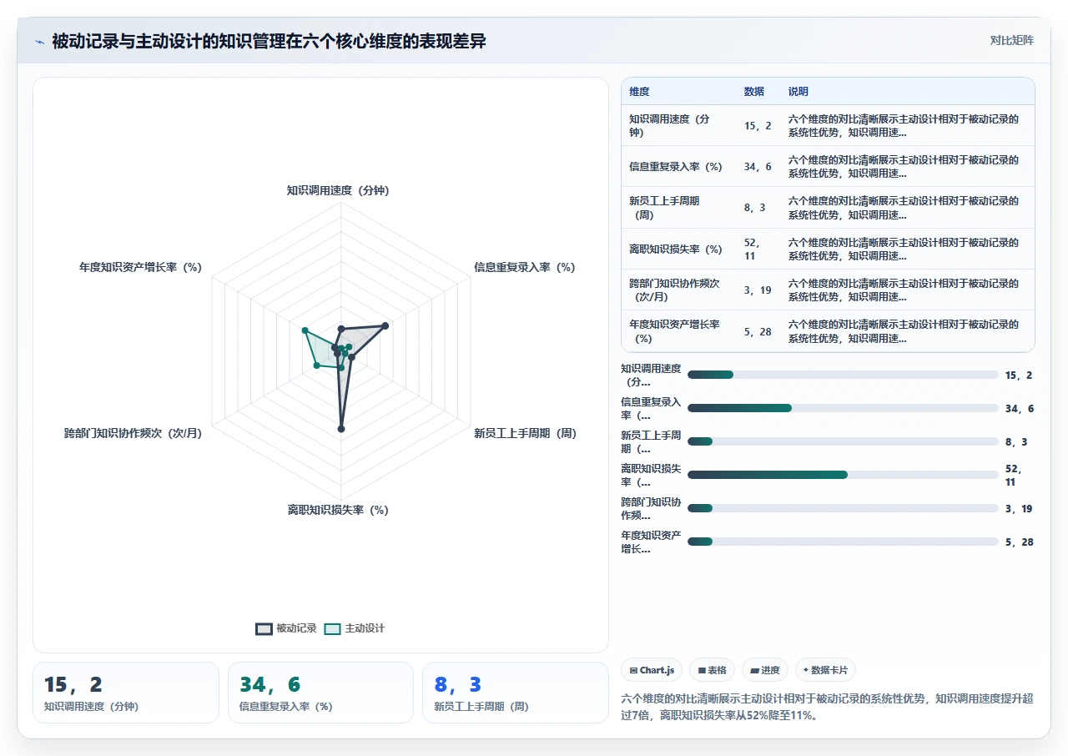Click the chart title heading text
The image size is (1068, 756).
[x=269, y=41]
